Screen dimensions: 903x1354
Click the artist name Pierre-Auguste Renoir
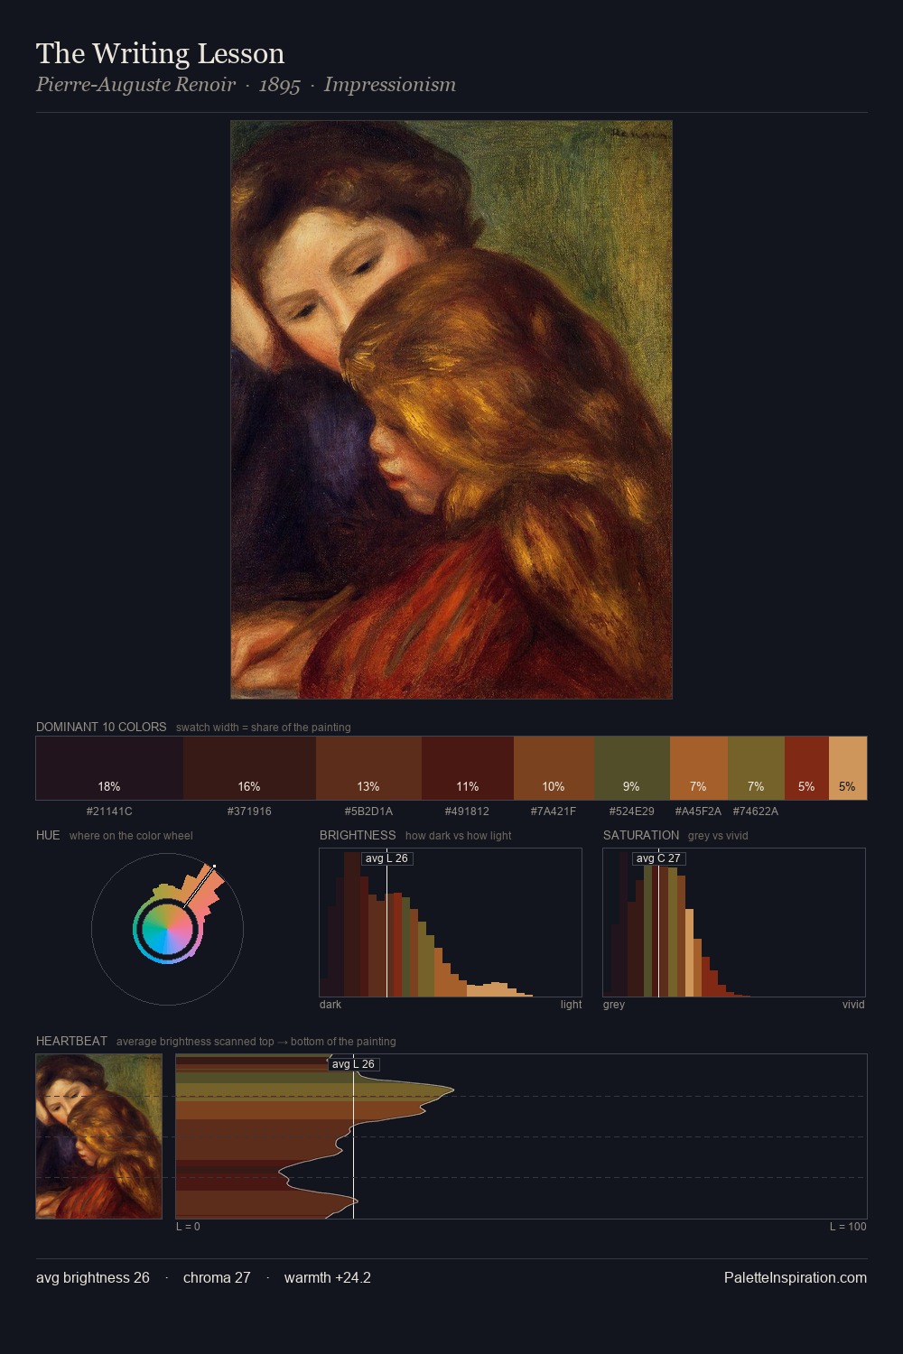click(135, 85)
